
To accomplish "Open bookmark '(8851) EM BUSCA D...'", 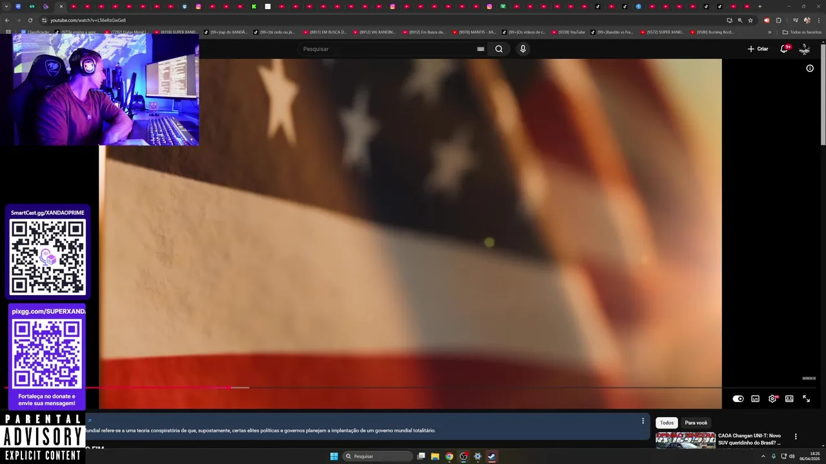I will coord(325,32).
